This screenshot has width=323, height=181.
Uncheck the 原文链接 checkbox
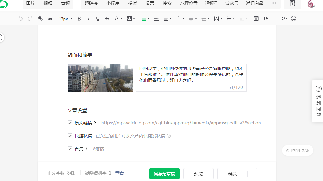(x=70, y=123)
